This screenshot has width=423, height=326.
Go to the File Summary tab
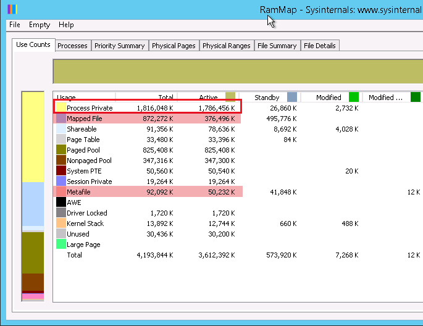point(277,46)
